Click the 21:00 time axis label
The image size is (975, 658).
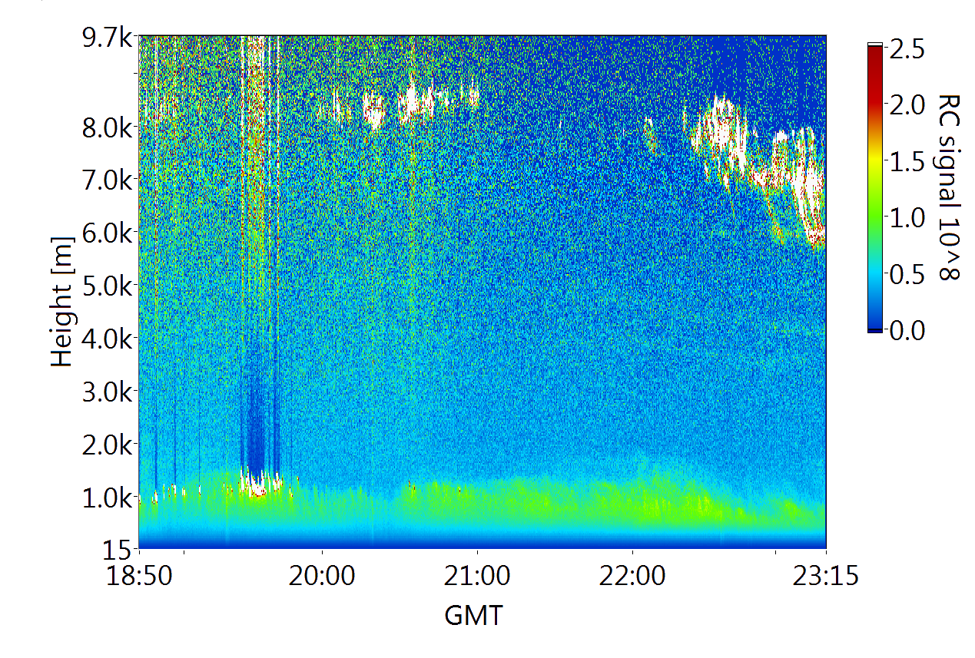click(x=477, y=576)
